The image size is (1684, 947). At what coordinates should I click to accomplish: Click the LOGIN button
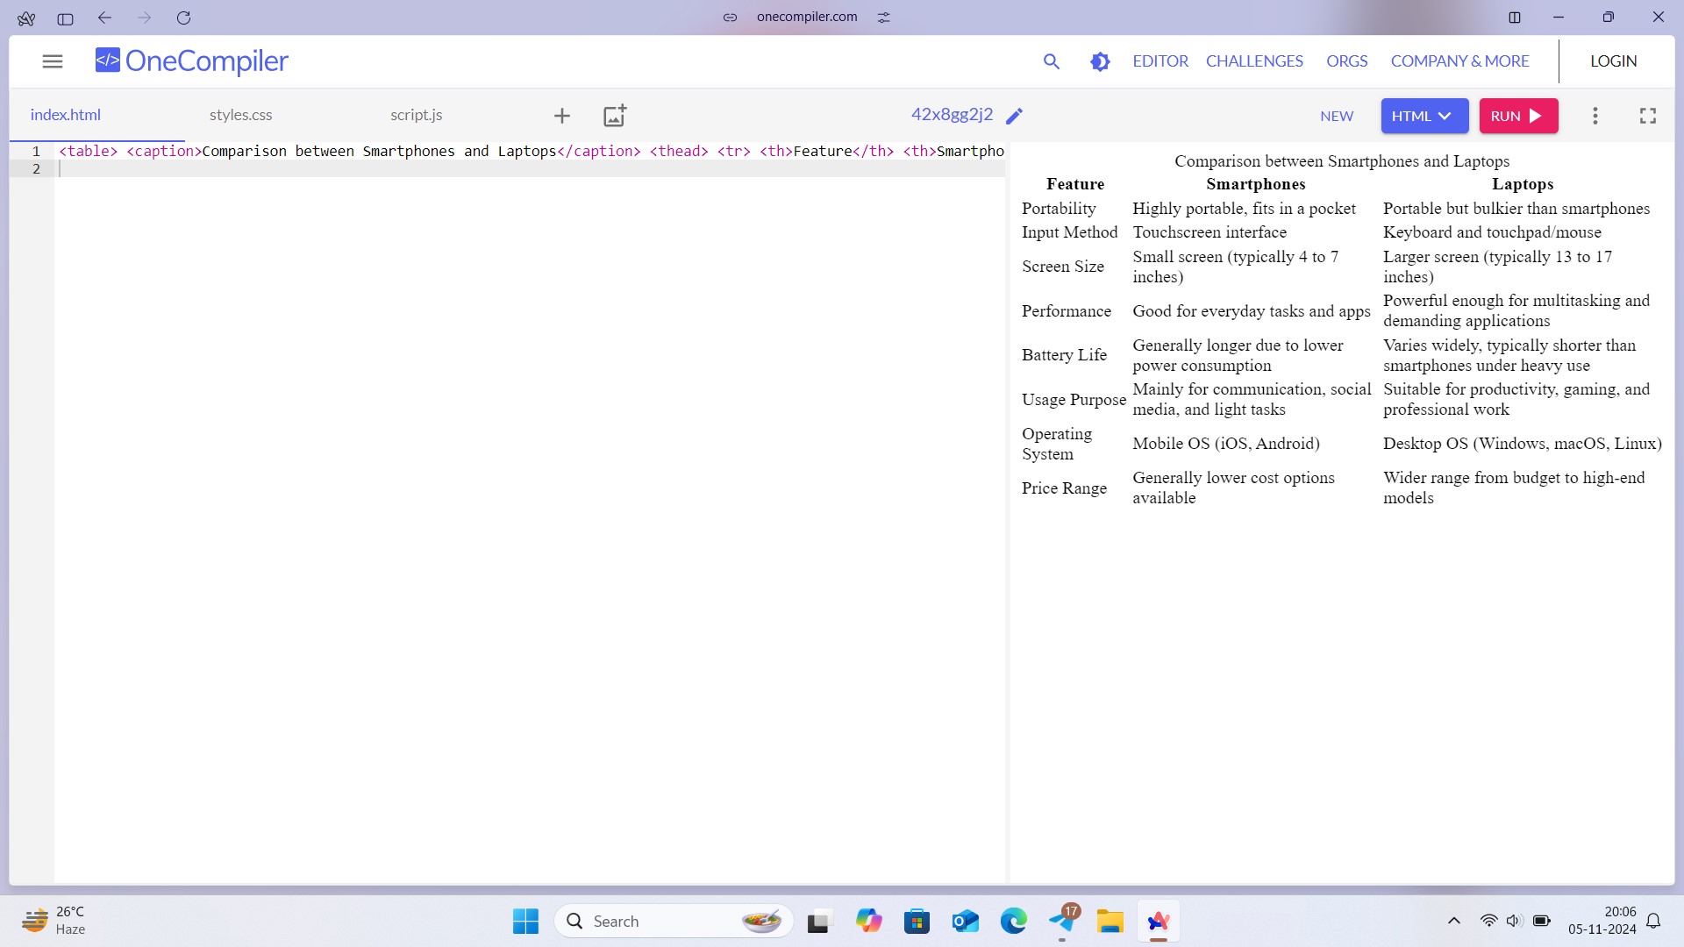tap(1614, 61)
